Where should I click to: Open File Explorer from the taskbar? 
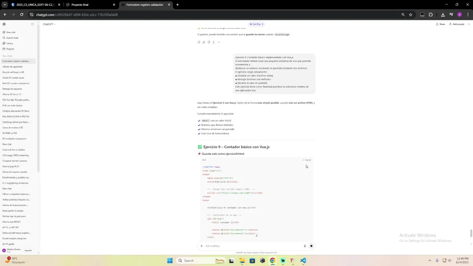242,260
